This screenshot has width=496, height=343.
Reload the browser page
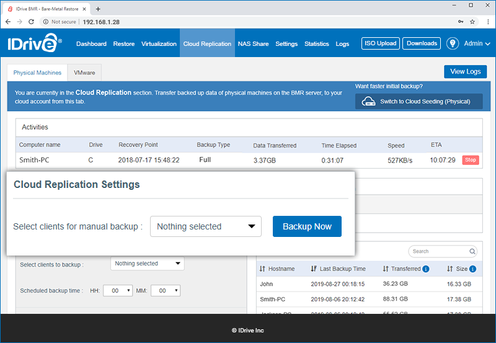pyautogui.click(x=31, y=22)
